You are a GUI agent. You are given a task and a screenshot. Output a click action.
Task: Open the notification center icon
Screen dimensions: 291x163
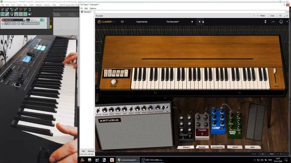286,160
